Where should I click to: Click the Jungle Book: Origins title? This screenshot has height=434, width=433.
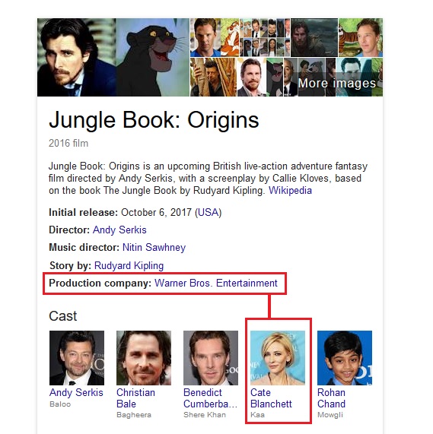pyautogui.click(x=154, y=120)
